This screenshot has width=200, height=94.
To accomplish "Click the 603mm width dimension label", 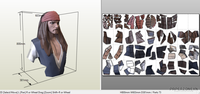I will pos(39,15).
